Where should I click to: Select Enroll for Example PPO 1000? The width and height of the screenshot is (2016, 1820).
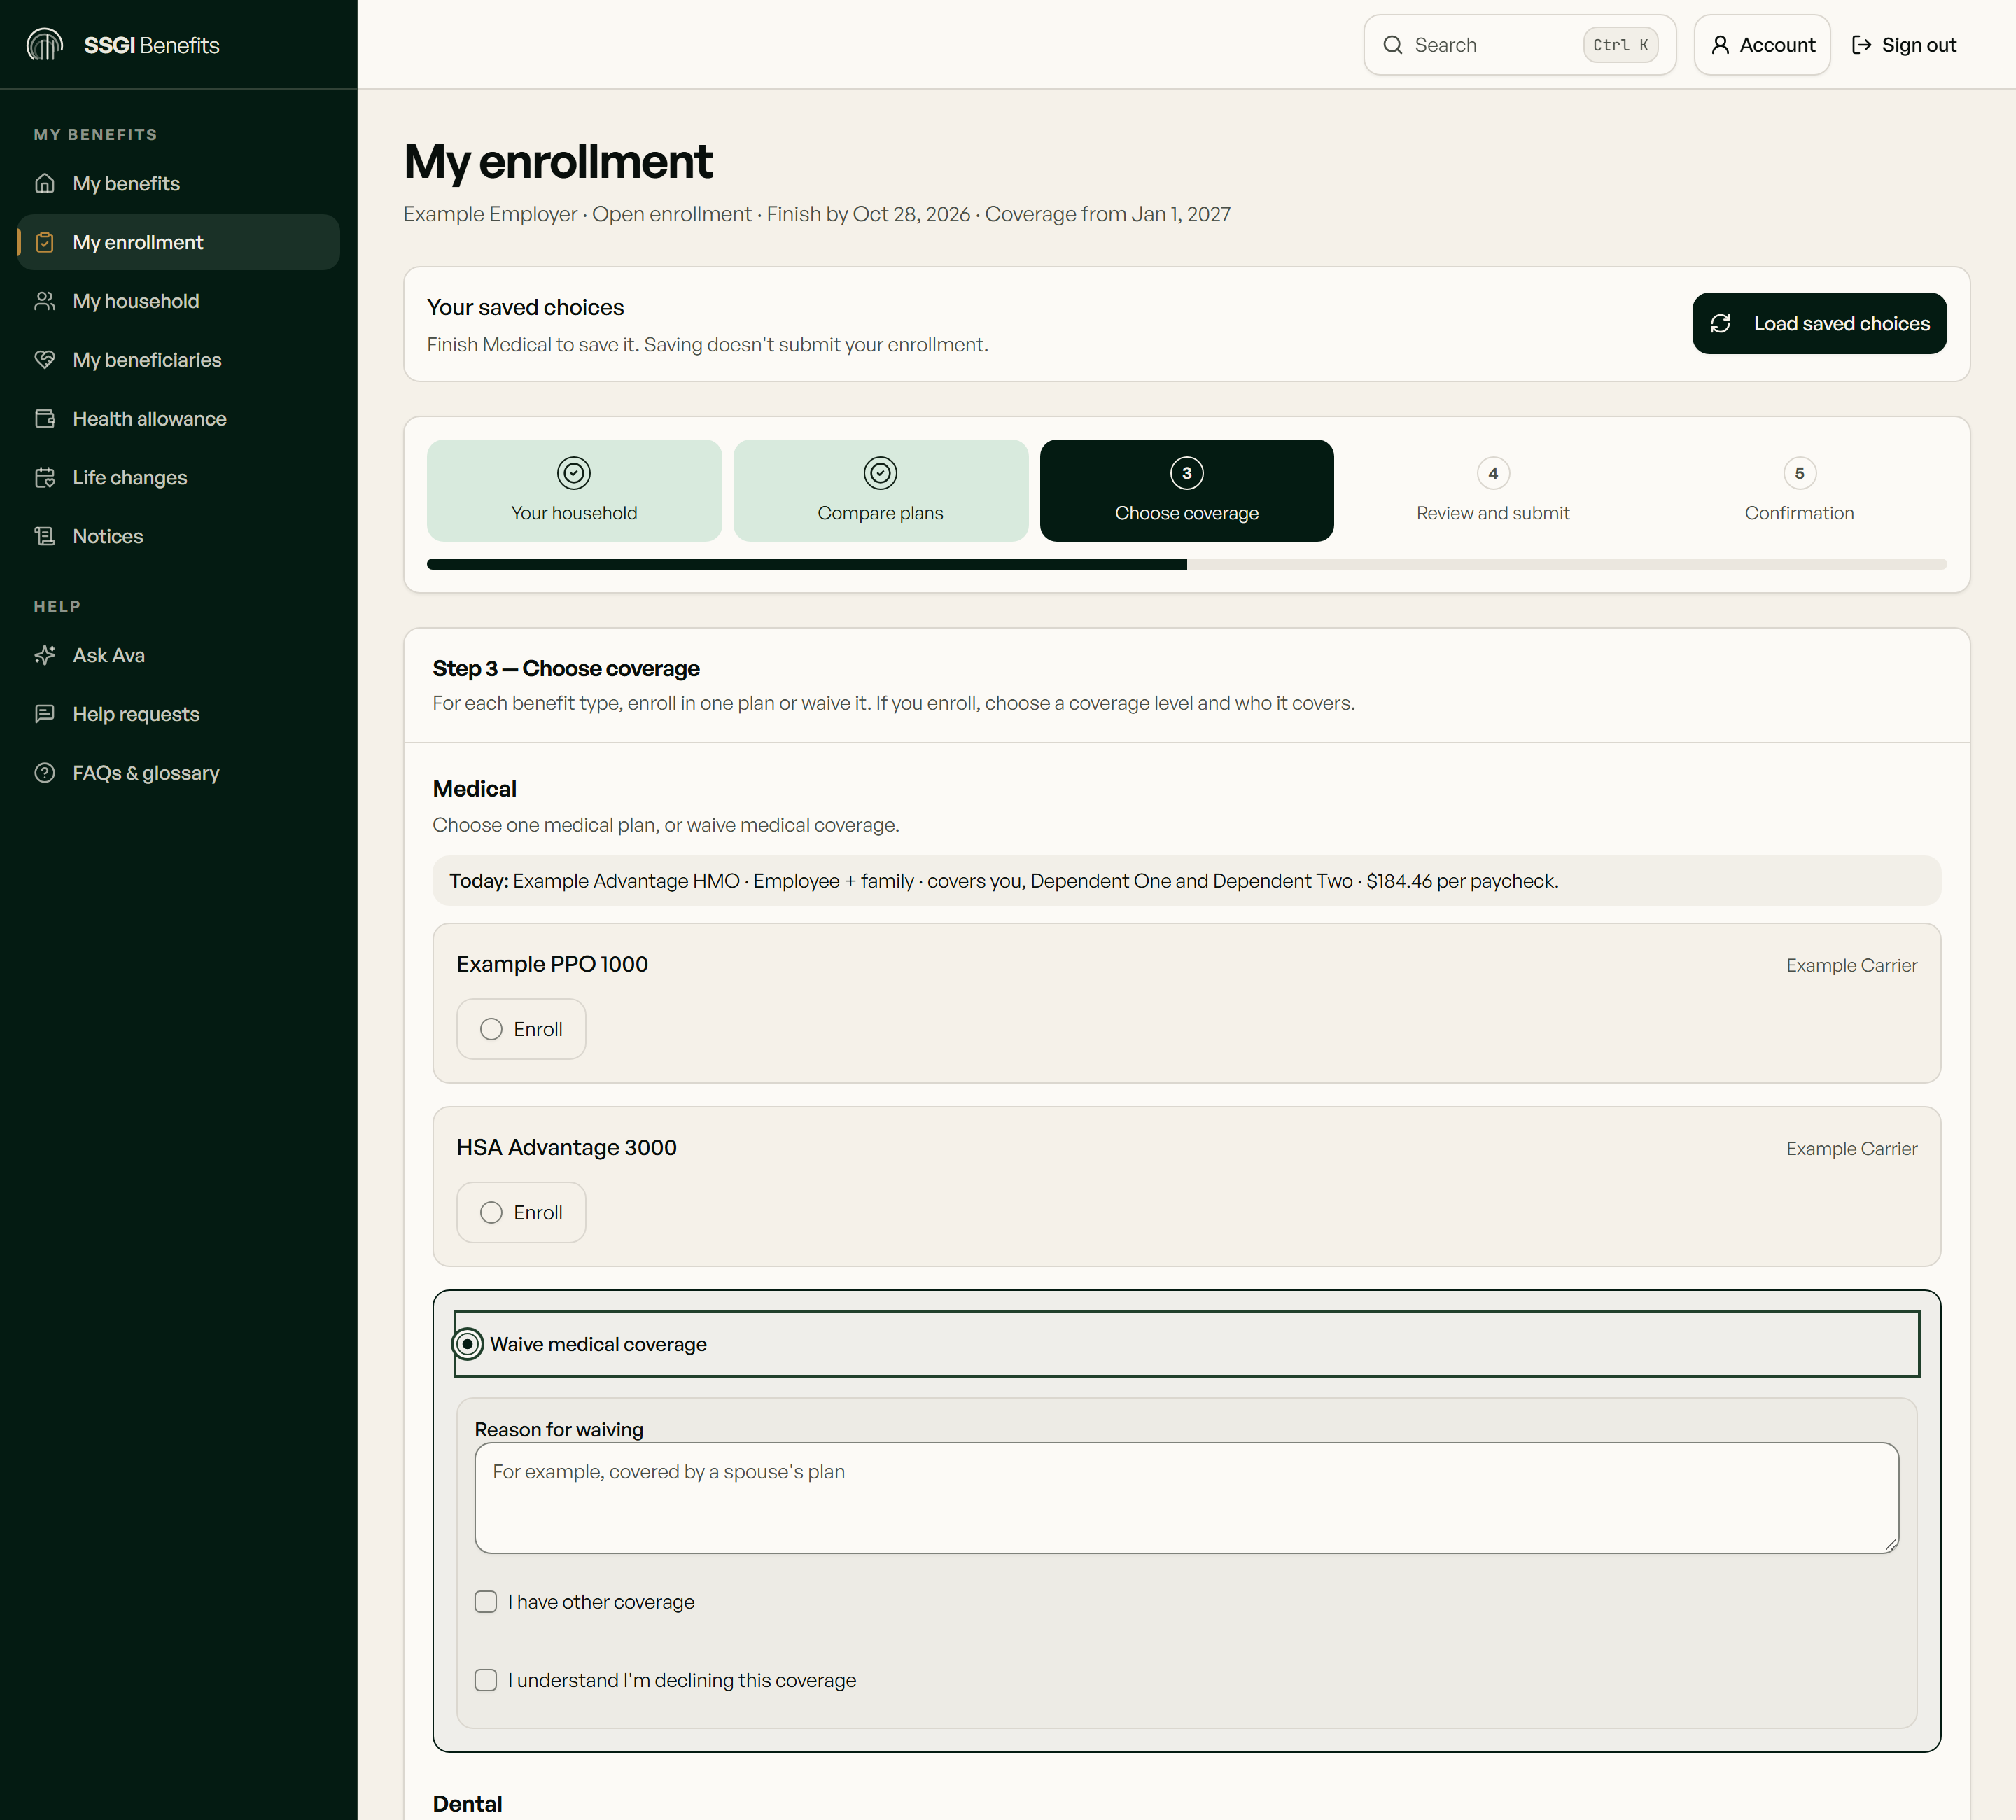coord(521,1029)
